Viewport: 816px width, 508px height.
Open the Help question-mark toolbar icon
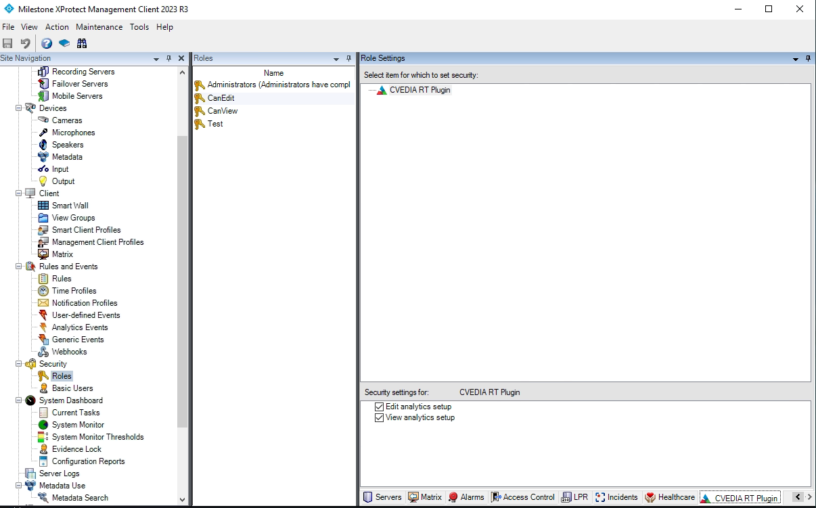(47, 43)
